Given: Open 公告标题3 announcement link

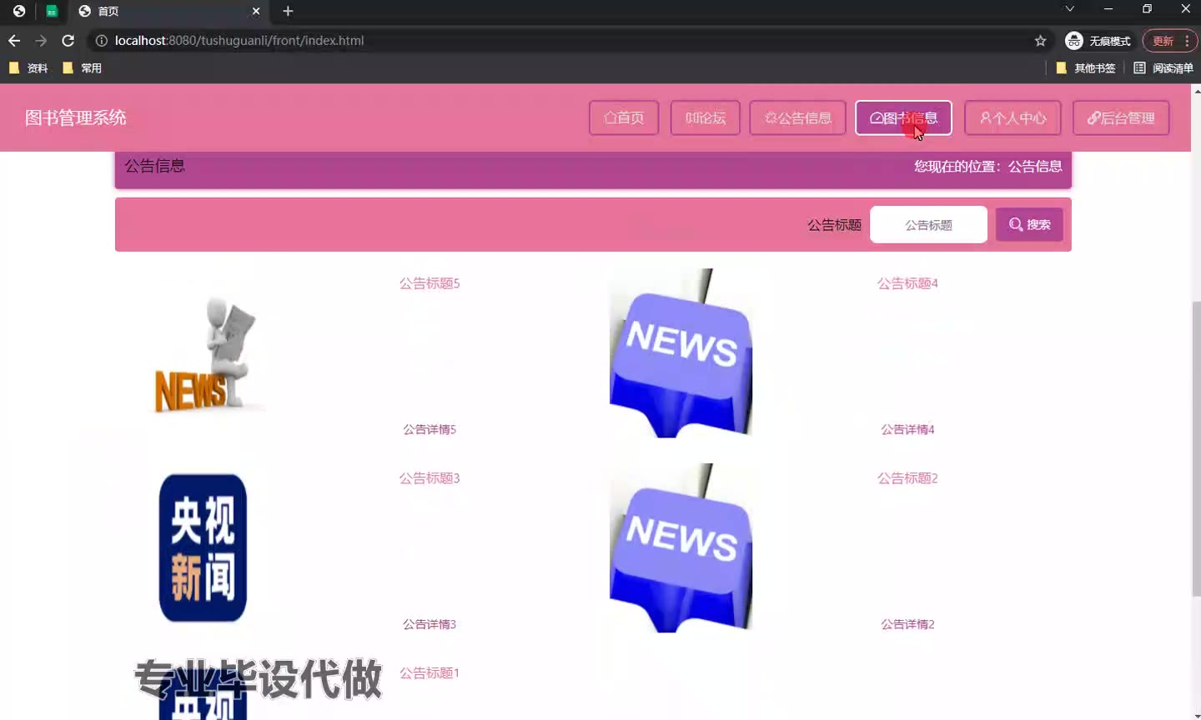Looking at the screenshot, I should click(x=430, y=478).
